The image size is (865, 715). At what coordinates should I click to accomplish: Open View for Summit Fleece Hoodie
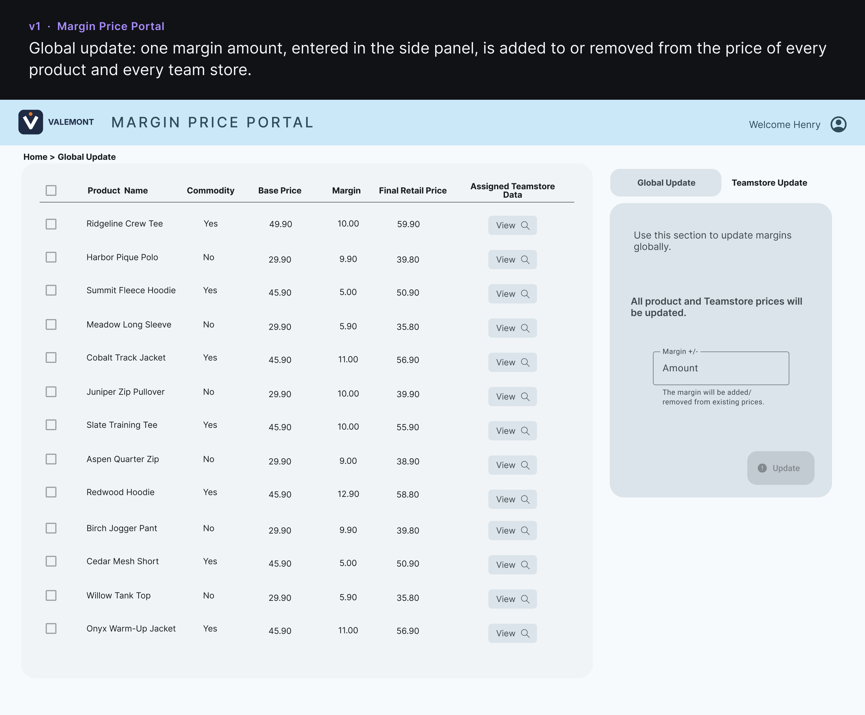point(513,294)
